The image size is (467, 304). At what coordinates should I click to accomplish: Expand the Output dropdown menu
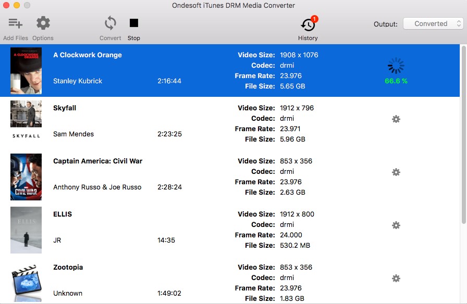433,23
